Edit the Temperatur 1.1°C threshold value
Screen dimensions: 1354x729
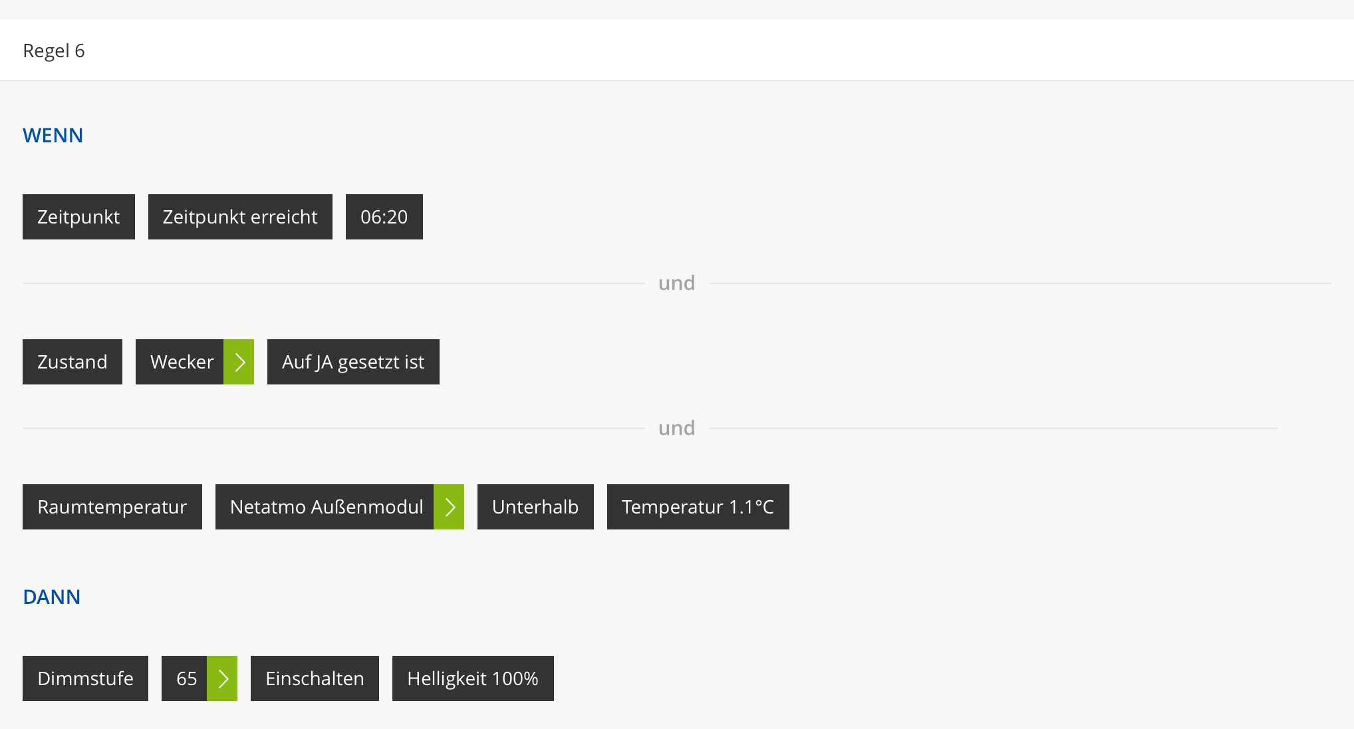tap(698, 507)
